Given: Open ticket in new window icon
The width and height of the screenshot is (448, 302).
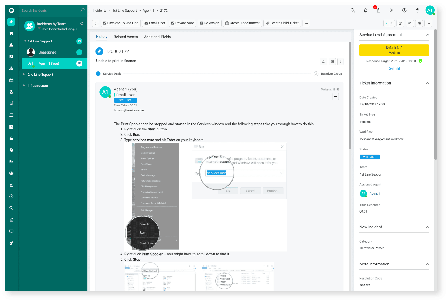Looking at the screenshot, I should [400, 23].
